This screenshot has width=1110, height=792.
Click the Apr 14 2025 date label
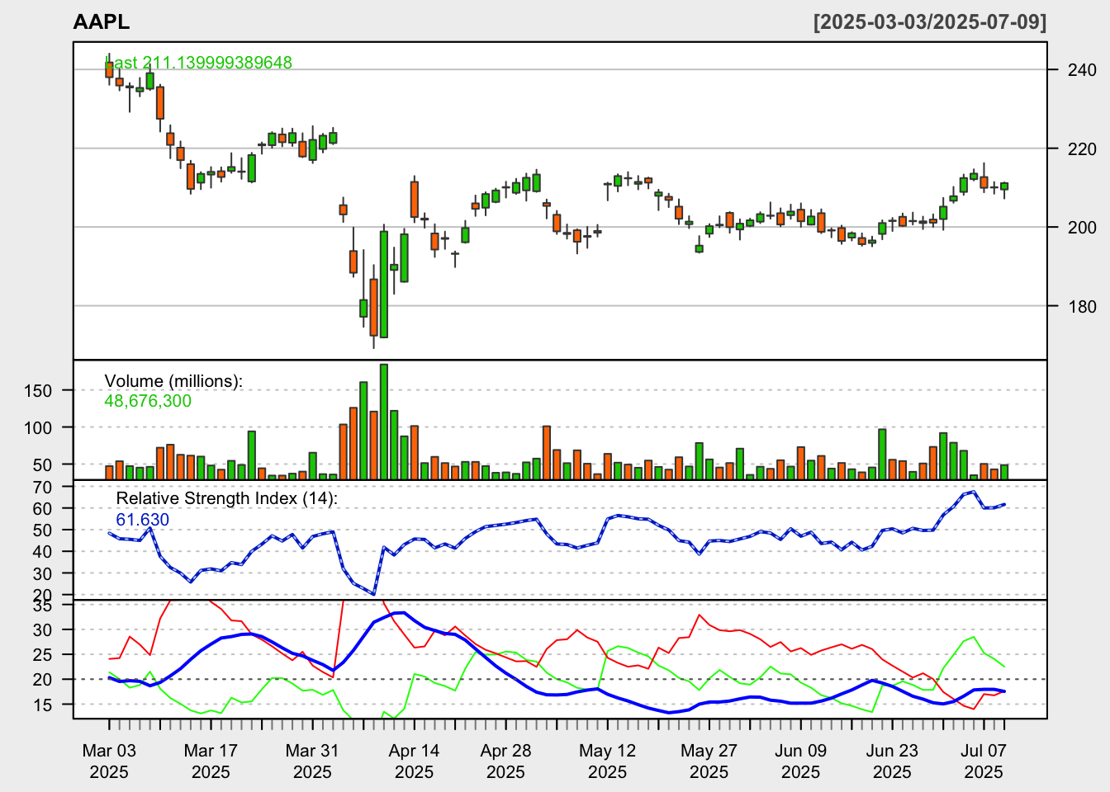coord(414,761)
